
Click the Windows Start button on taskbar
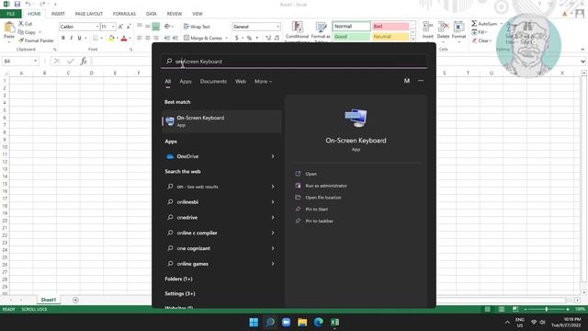click(x=254, y=323)
